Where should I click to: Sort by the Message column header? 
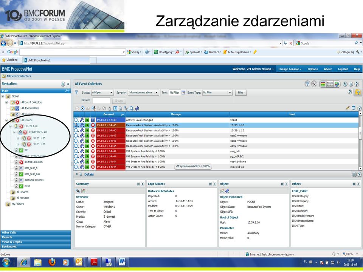click(x=177, y=114)
